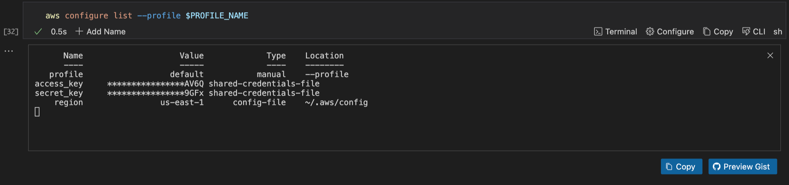Click the ~/.aws/config location text
The width and height of the screenshot is (789, 185).
click(336, 103)
